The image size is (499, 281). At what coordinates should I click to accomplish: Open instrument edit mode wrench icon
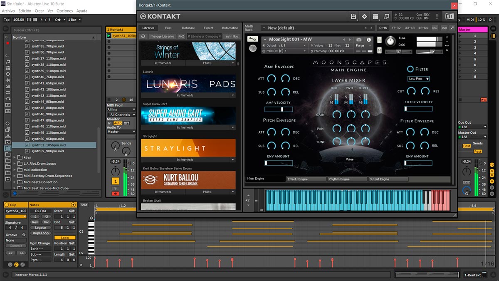[252, 39]
